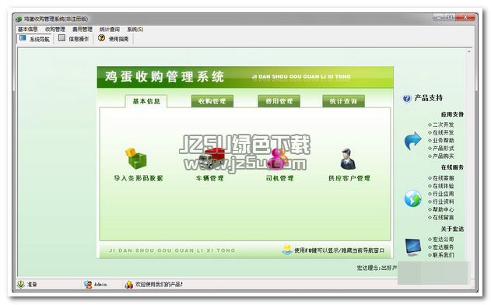Click the 导入条形码数据 text label

(x=138, y=178)
